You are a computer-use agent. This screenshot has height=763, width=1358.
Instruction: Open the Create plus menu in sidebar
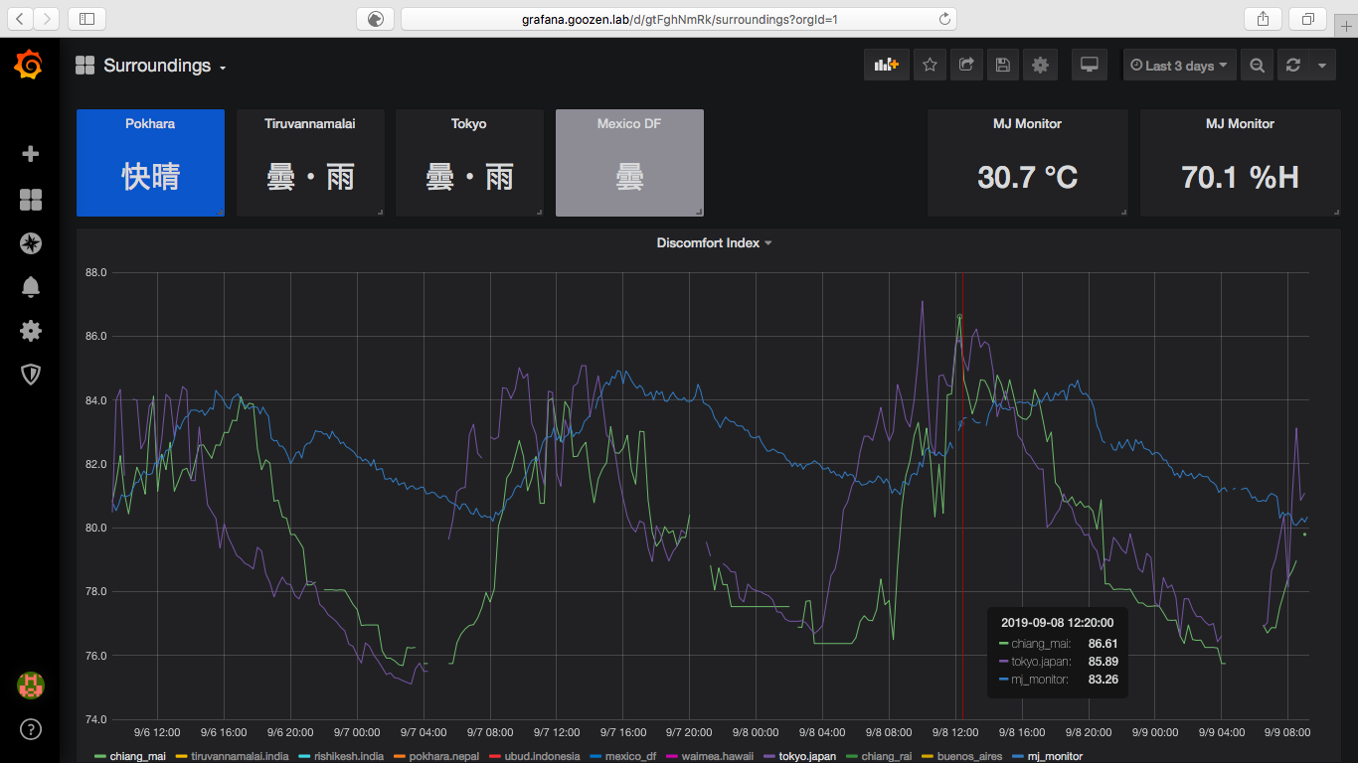coord(30,154)
